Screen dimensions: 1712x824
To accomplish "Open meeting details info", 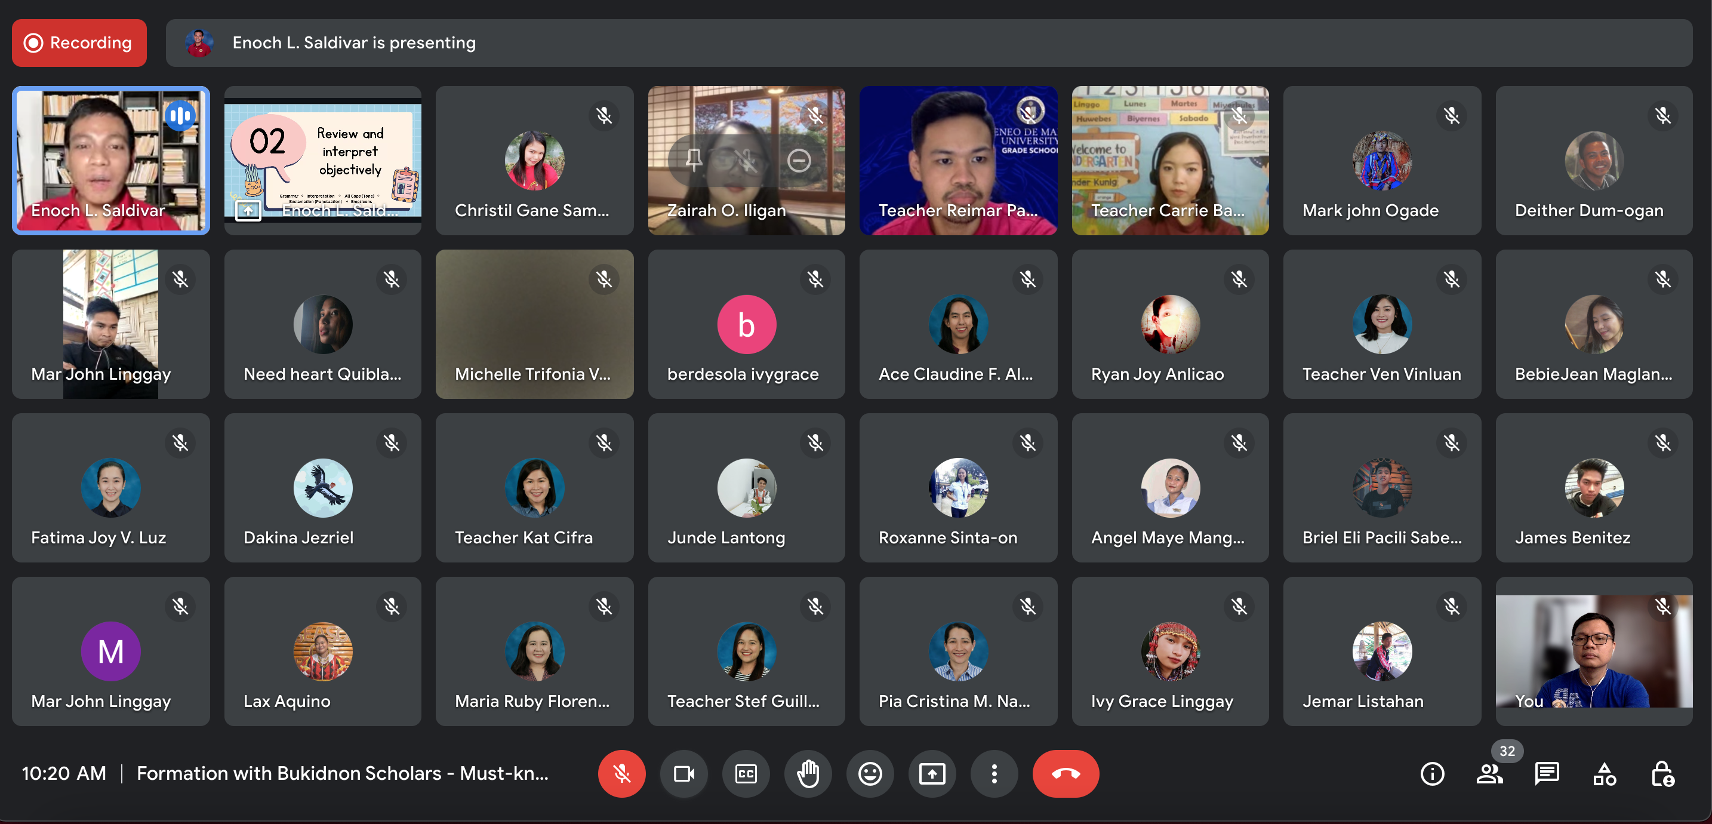I will tap(1431, 773).
